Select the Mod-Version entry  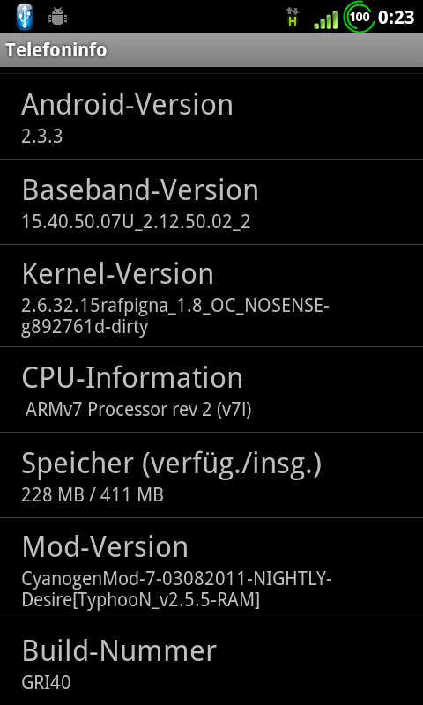pyautogui.click(x=211, y=568)
